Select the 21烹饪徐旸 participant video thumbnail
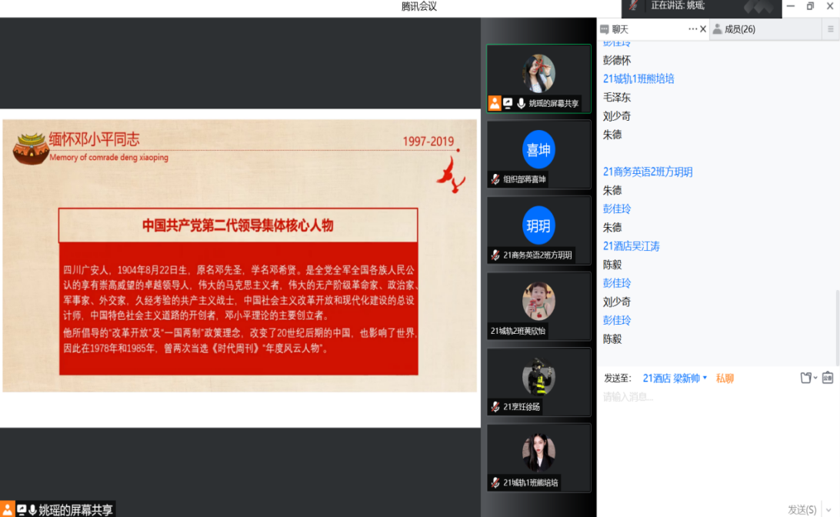 [x=538, y=381]
